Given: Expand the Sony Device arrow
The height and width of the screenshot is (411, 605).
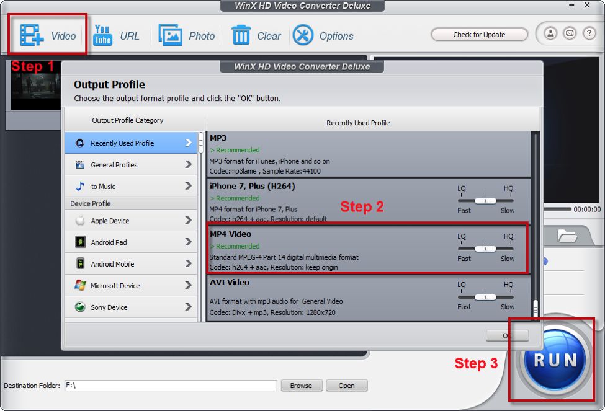Looking at the screenshot, I should 188,306.
